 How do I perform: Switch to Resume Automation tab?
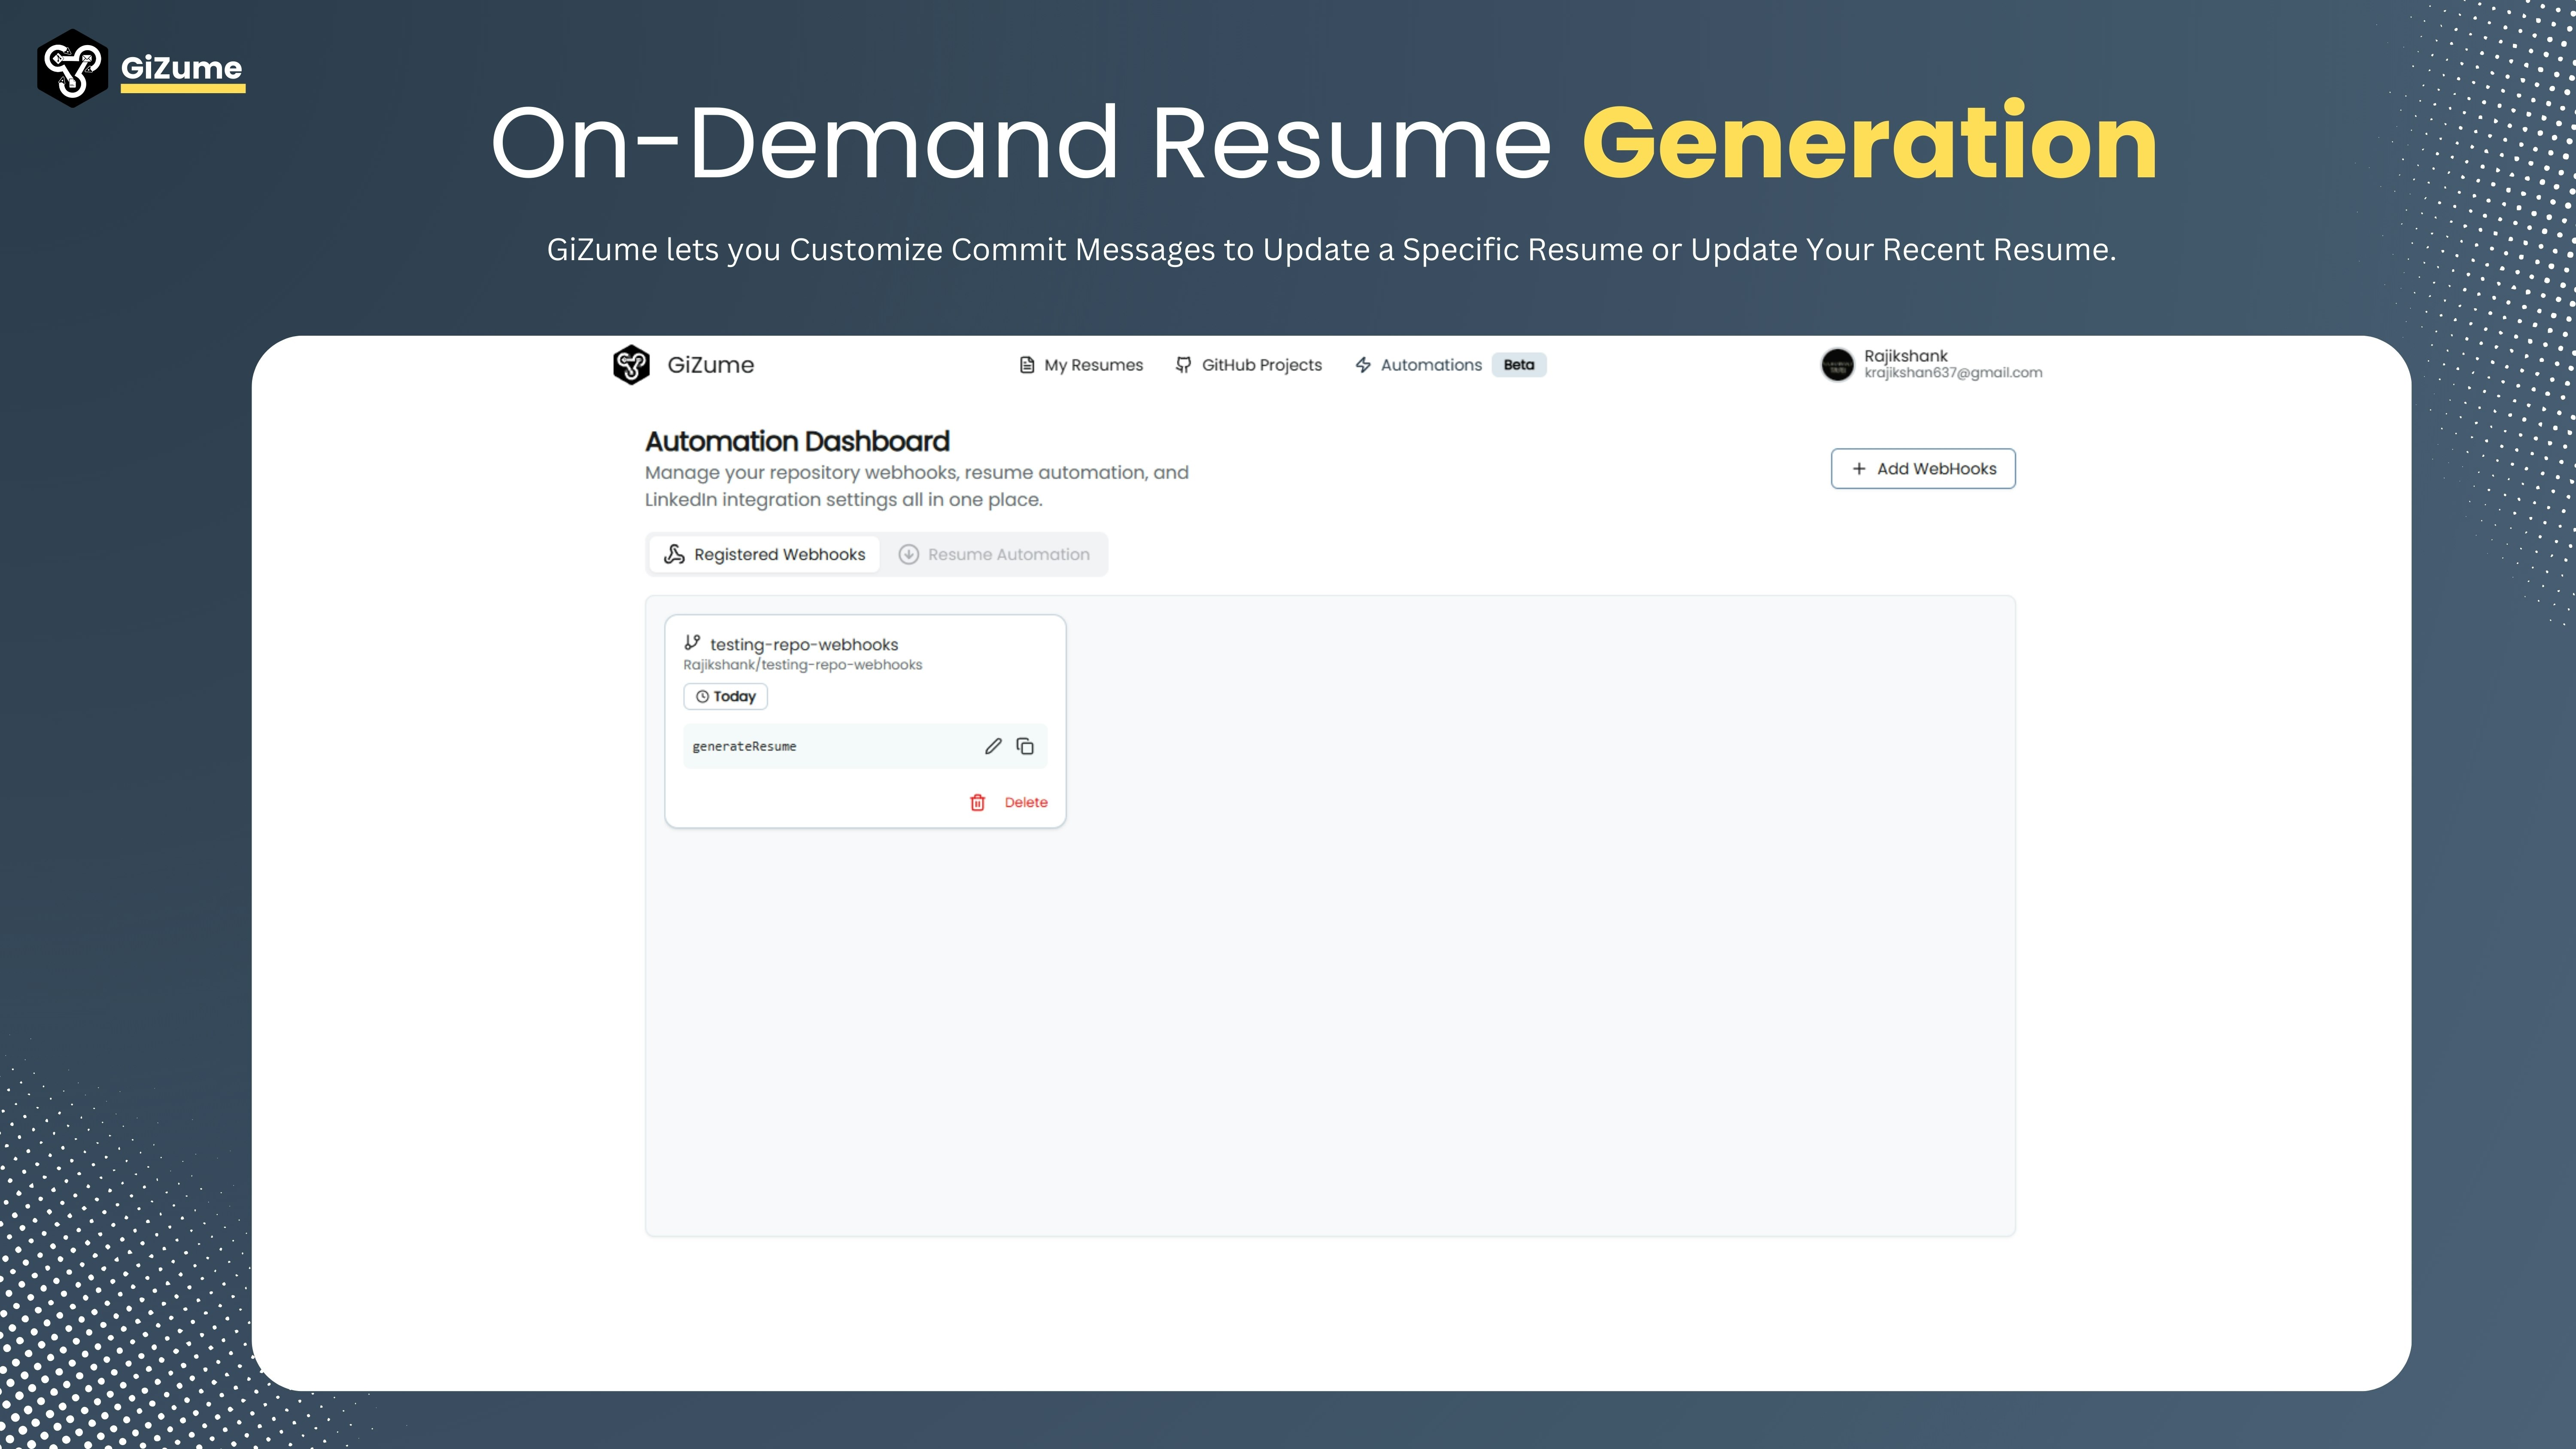coord(994,554)
